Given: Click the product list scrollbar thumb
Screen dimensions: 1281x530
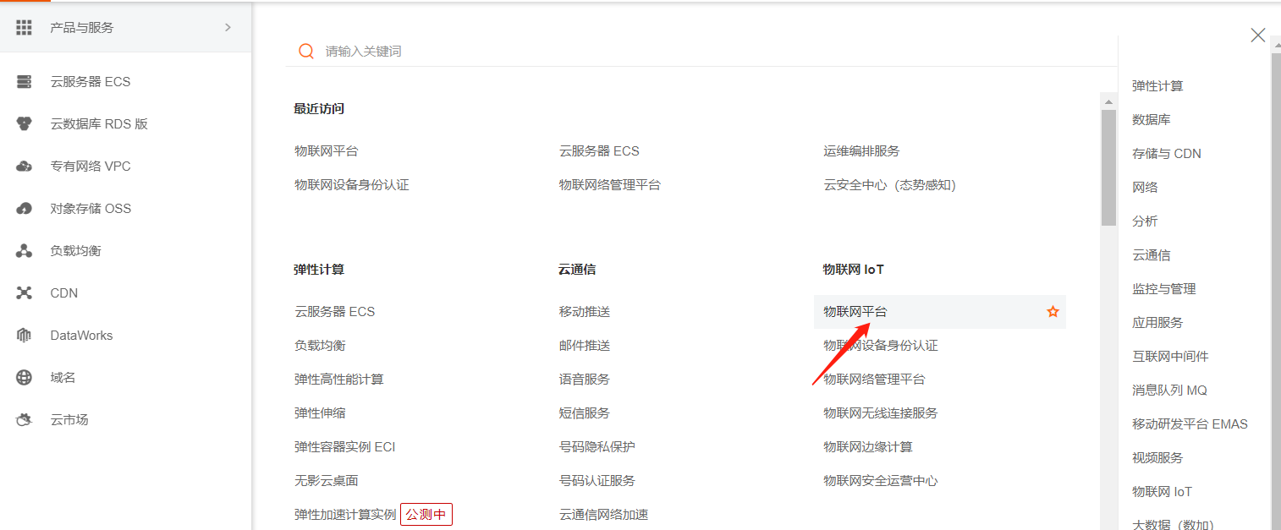Looking at the screenshot, I should coord(1108,167).
